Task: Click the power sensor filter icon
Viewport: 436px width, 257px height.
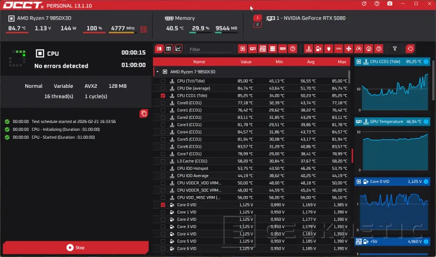Action: (328, 49)
